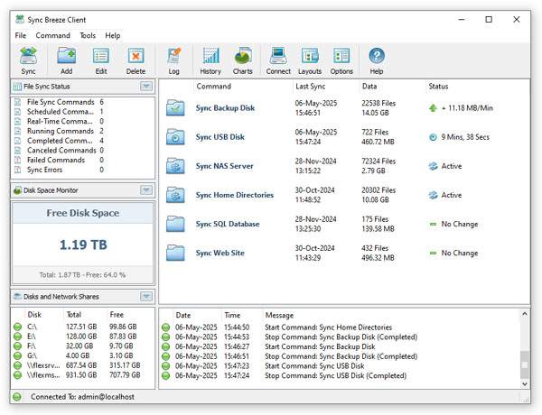Click the Sync toolbar icon
542x415 pixels.
coord(28,60)
